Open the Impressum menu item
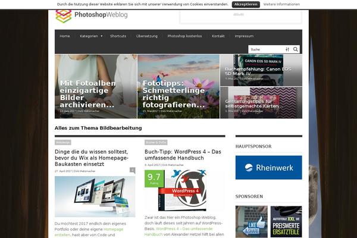The width and height of the screenshot is (357, 238). (244, 36)
